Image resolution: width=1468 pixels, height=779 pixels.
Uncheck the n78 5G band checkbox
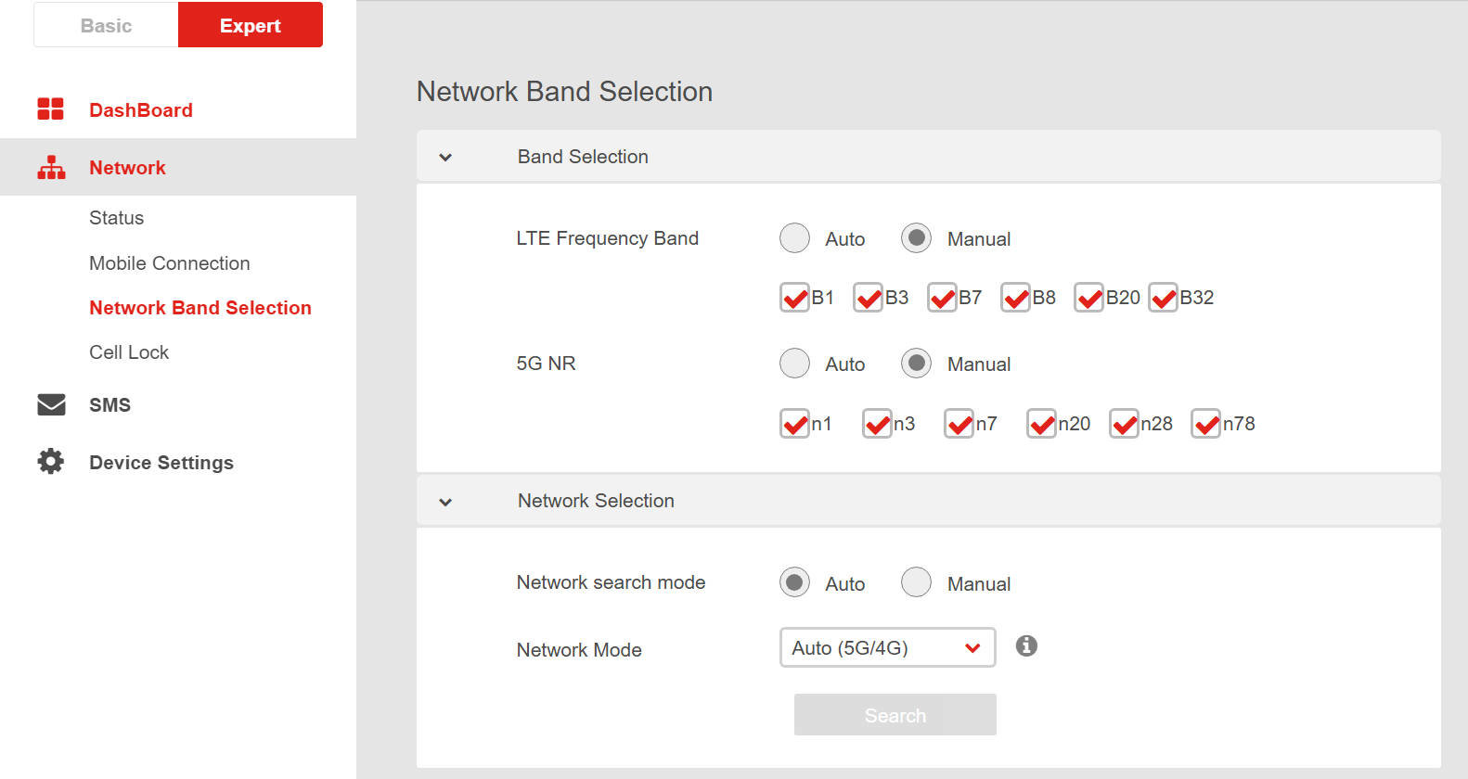(1205, 425)
